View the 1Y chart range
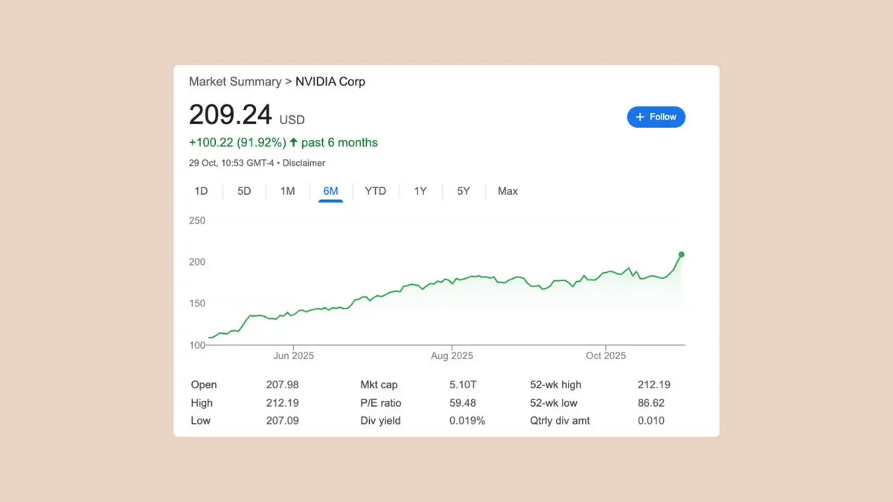Image resolution: width=893 pixels, height=502 pixels. click(x=420, y=191)
